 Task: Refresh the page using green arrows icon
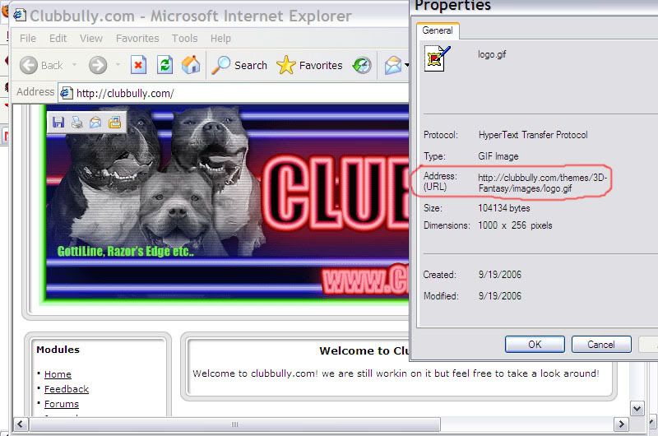click(165, 65)
